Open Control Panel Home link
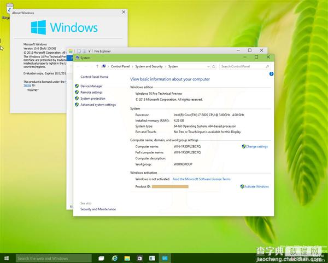Viewport: 328px width, 263px height. (95, 77)
